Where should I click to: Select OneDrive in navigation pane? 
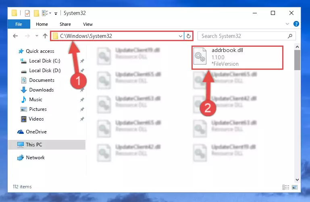(x=36, y=132)
